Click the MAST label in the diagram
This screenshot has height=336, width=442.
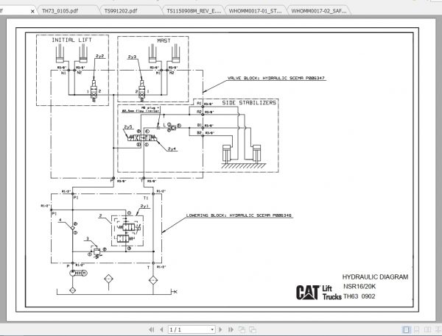point(164,40)
